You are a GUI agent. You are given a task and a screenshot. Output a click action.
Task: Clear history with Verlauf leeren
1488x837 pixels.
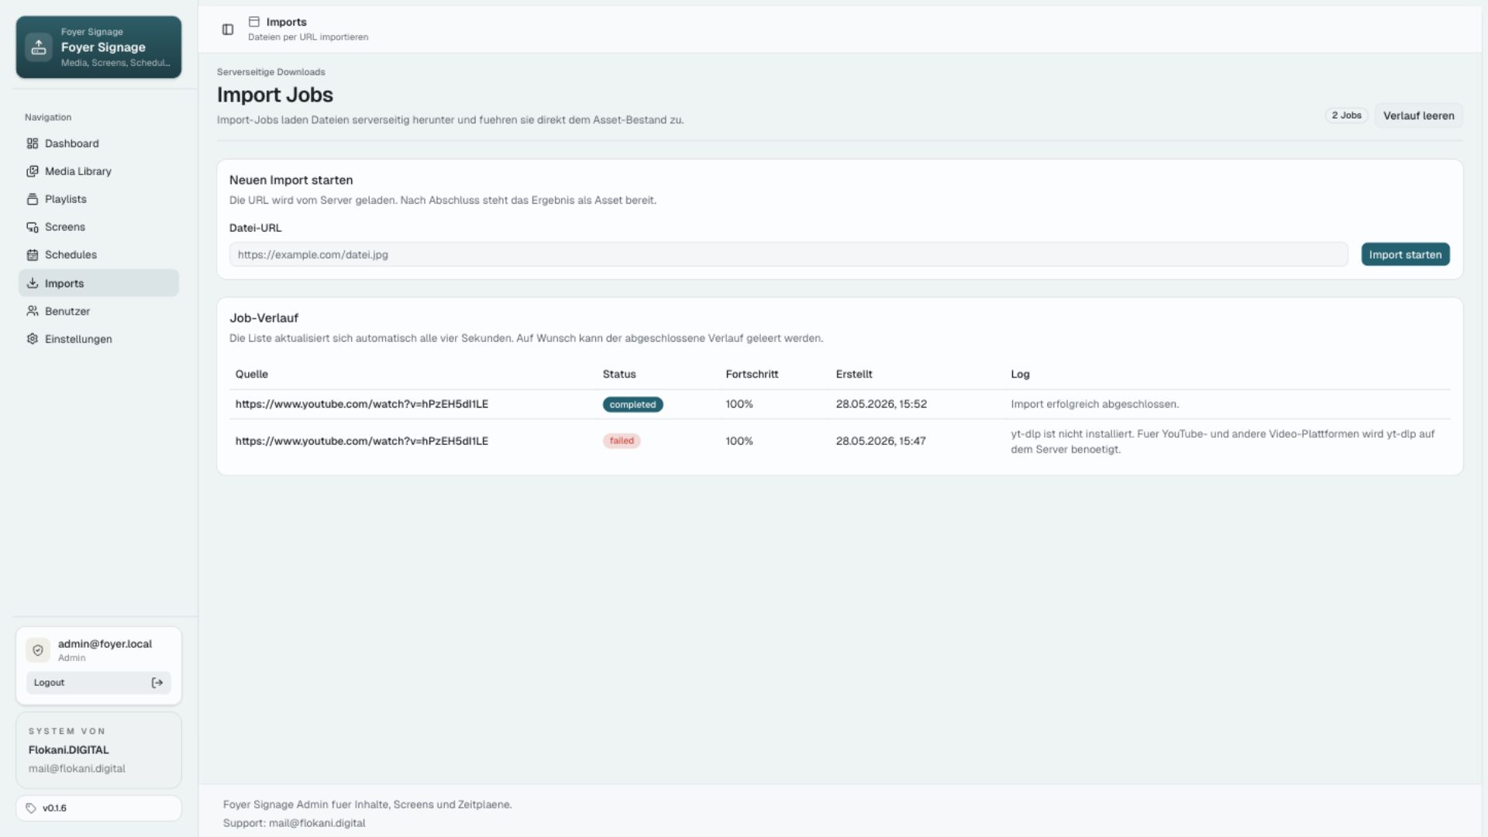(1418, 115)
